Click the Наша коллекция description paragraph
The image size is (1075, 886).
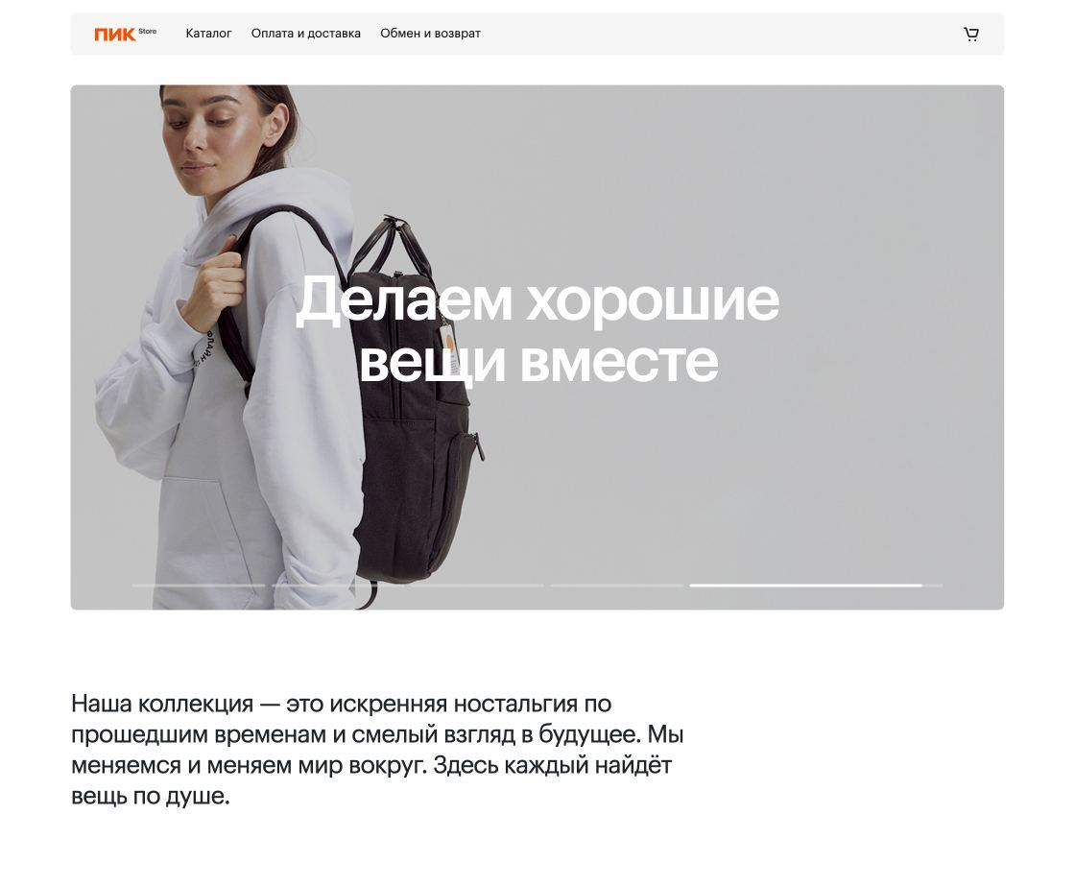click(x=377, y=750)
